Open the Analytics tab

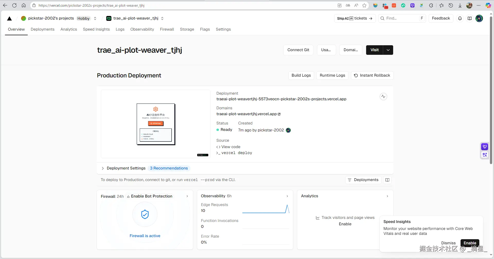point(69,29)
